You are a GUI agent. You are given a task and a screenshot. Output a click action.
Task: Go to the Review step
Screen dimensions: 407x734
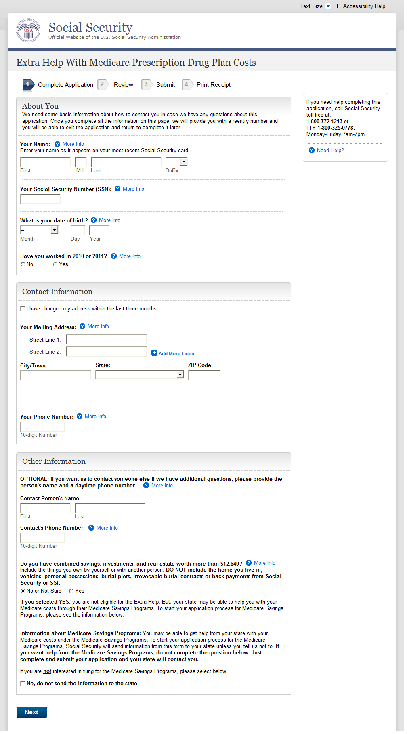click(123, 85)
